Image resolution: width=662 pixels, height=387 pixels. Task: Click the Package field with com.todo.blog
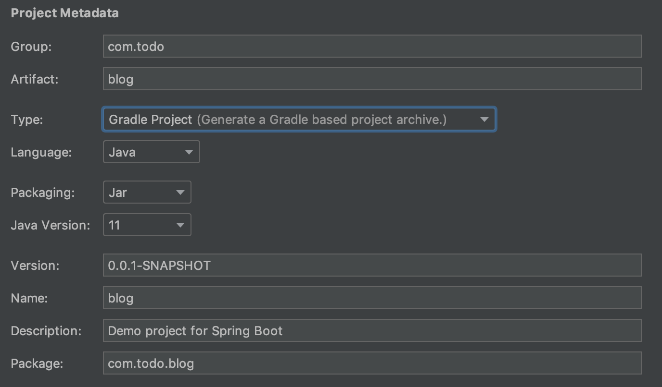pos(371,363)
